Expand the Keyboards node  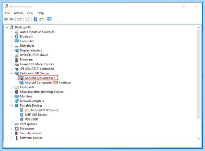click(x=12, y=87)
